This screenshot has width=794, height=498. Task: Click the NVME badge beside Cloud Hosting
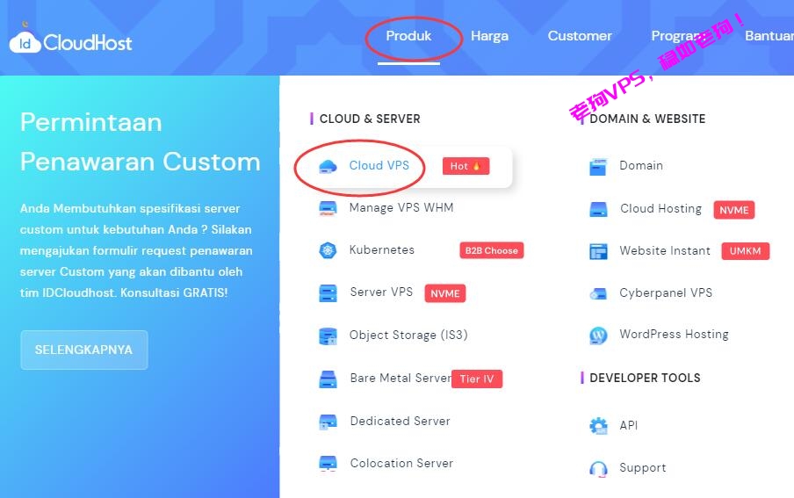point(734,210)
